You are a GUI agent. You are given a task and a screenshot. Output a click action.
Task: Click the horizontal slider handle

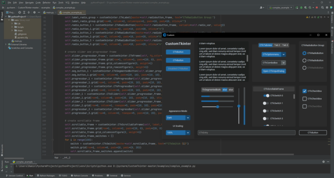(x=217, y=106)
